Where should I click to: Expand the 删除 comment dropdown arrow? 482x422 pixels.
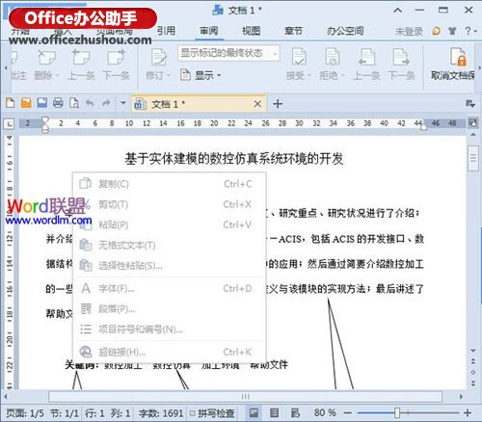point(57,76)
